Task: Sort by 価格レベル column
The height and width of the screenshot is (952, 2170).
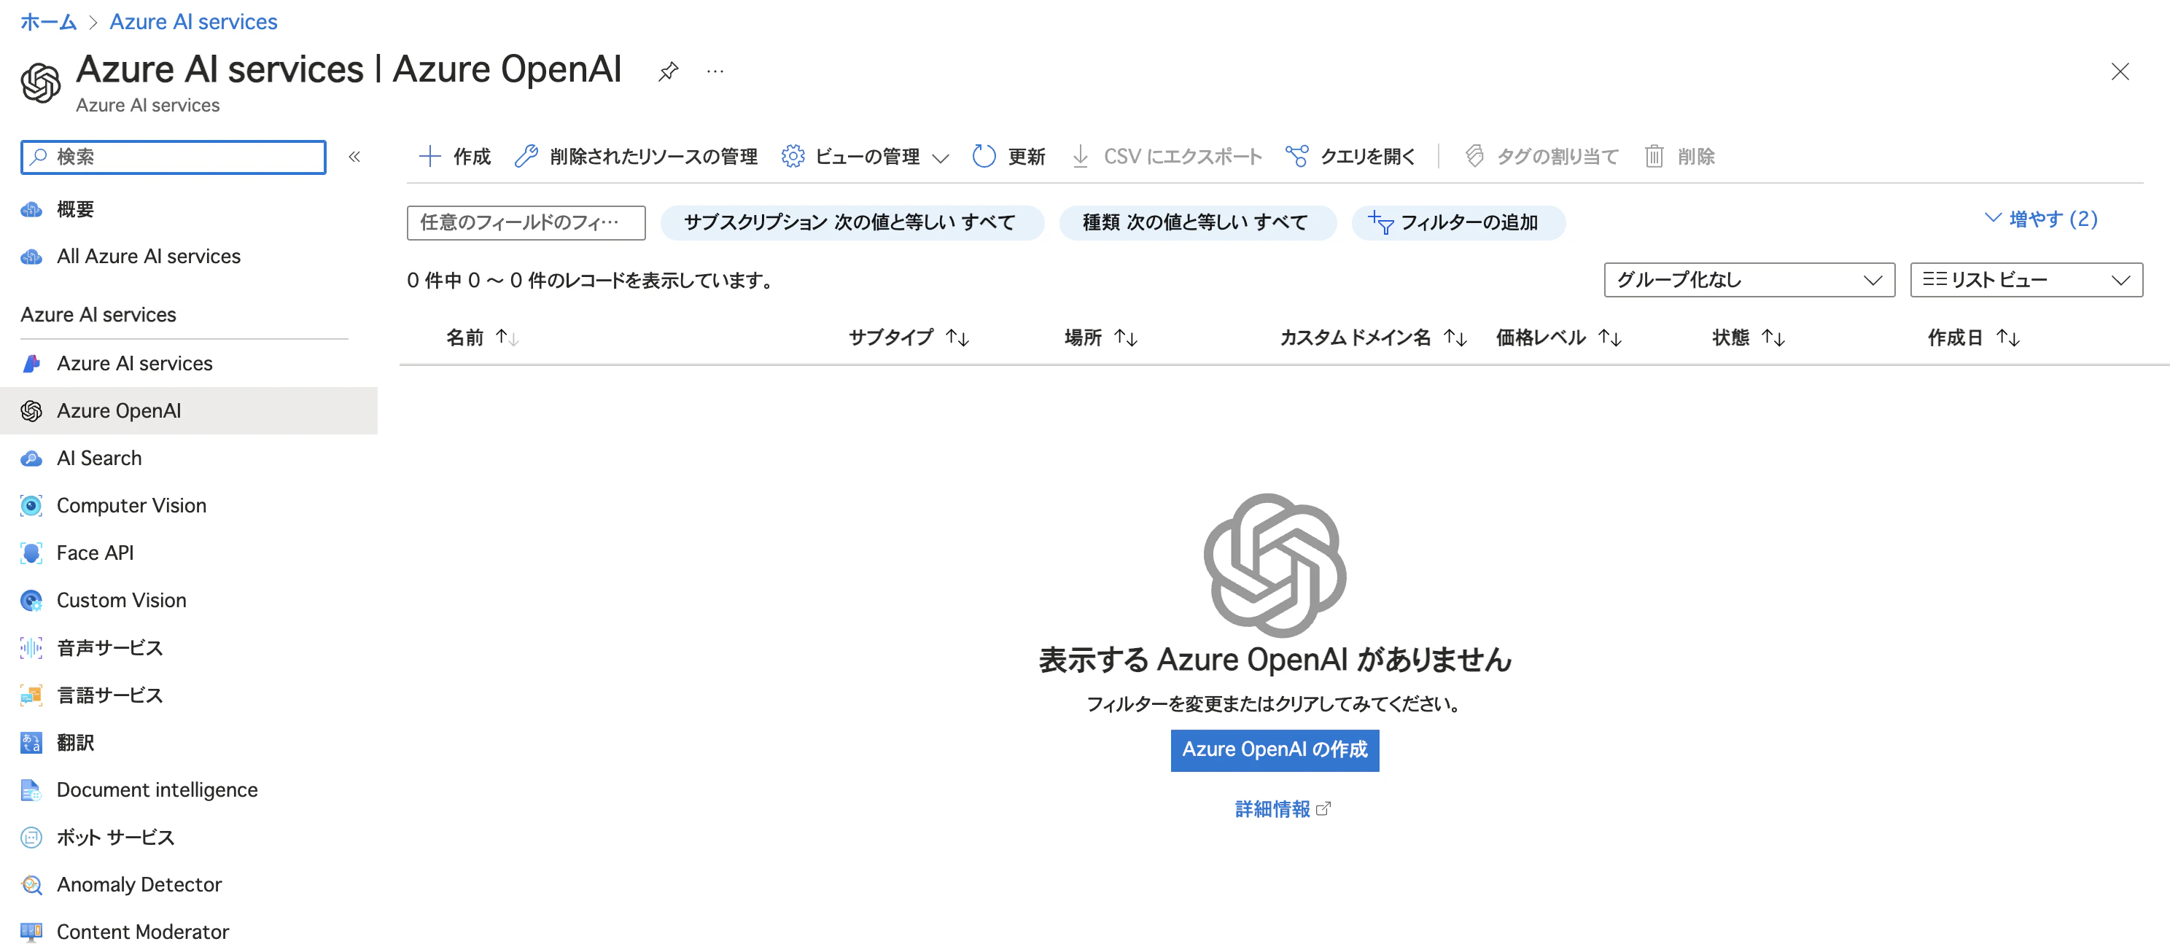Action: click(1558, 338)
